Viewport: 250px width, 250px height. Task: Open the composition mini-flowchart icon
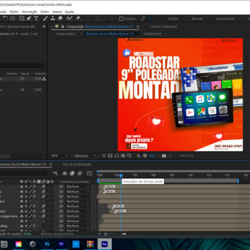tap(55, 173)
